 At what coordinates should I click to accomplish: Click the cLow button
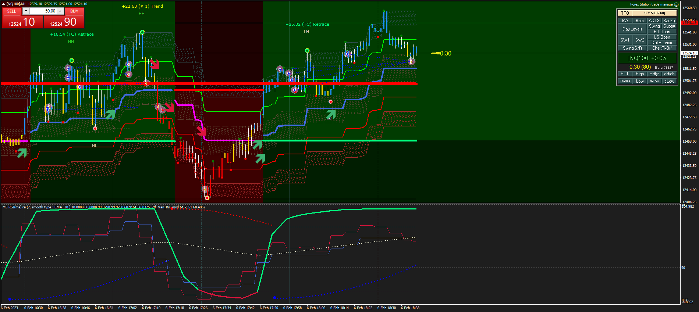pos(669,81)
